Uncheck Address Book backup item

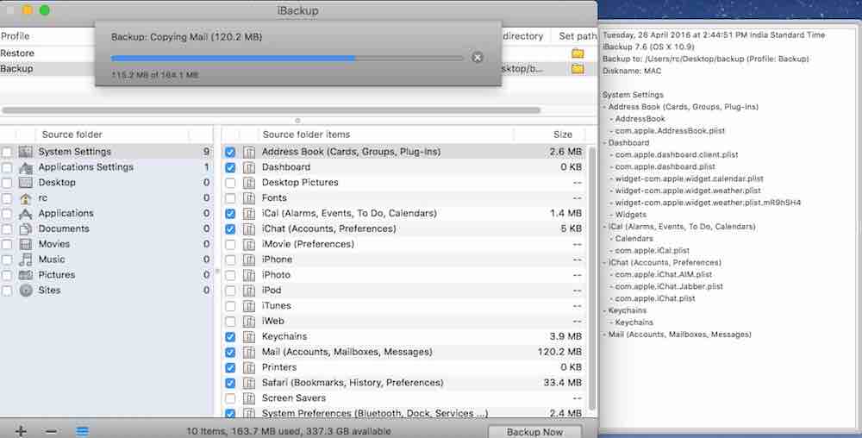(230, 152)
